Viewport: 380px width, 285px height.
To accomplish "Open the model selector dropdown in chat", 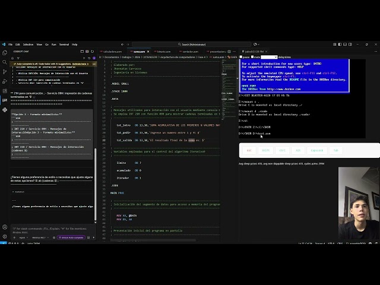I will [x=40, y=237].
